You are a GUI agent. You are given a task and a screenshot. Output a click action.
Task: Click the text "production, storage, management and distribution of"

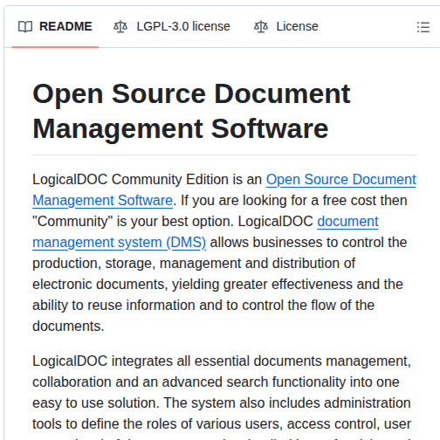coord(194,263)
